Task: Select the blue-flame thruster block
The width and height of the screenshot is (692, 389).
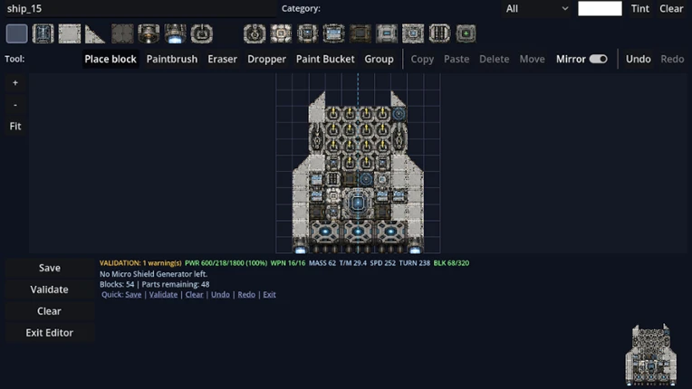Action: (175, 33)
